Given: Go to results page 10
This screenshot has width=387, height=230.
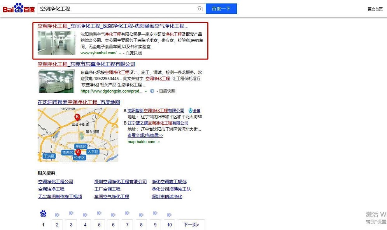Looking at the screenshot, I should coord(169,225).
